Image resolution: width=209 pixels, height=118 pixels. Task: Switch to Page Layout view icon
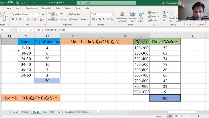tap(176, 116)
